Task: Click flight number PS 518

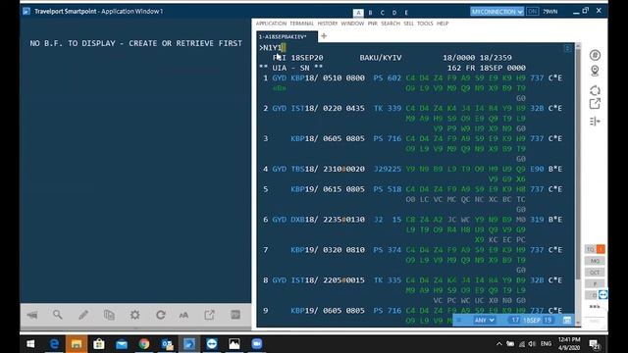Action: coord(388,189)
